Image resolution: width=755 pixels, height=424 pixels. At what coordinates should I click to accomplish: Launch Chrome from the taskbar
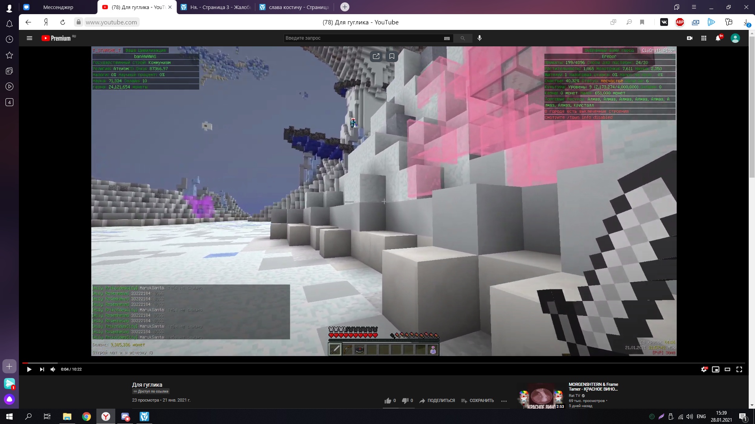[x=87, y=417]
